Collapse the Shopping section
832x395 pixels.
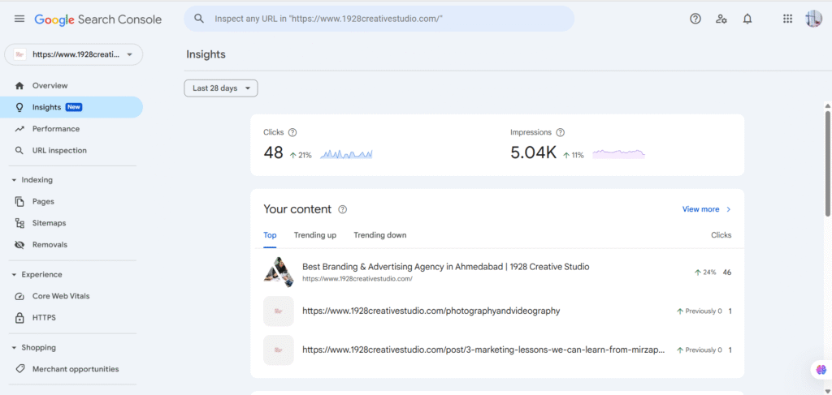14,348
